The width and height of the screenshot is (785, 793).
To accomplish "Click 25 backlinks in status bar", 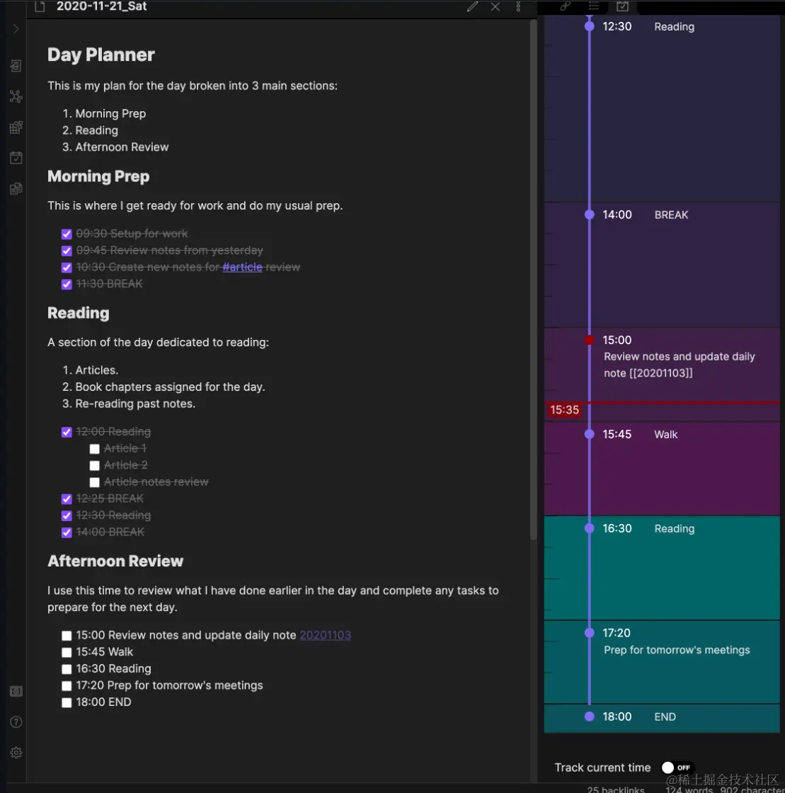I will coord(616,789).
